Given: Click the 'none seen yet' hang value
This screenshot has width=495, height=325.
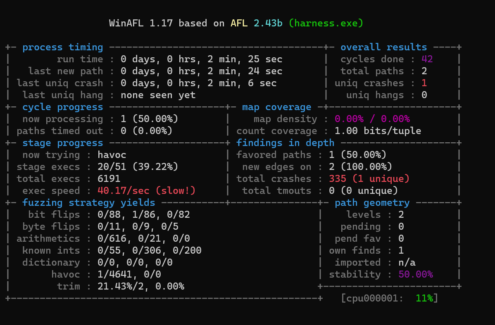Looking at the screenshot, I should [x=158, y=95].
